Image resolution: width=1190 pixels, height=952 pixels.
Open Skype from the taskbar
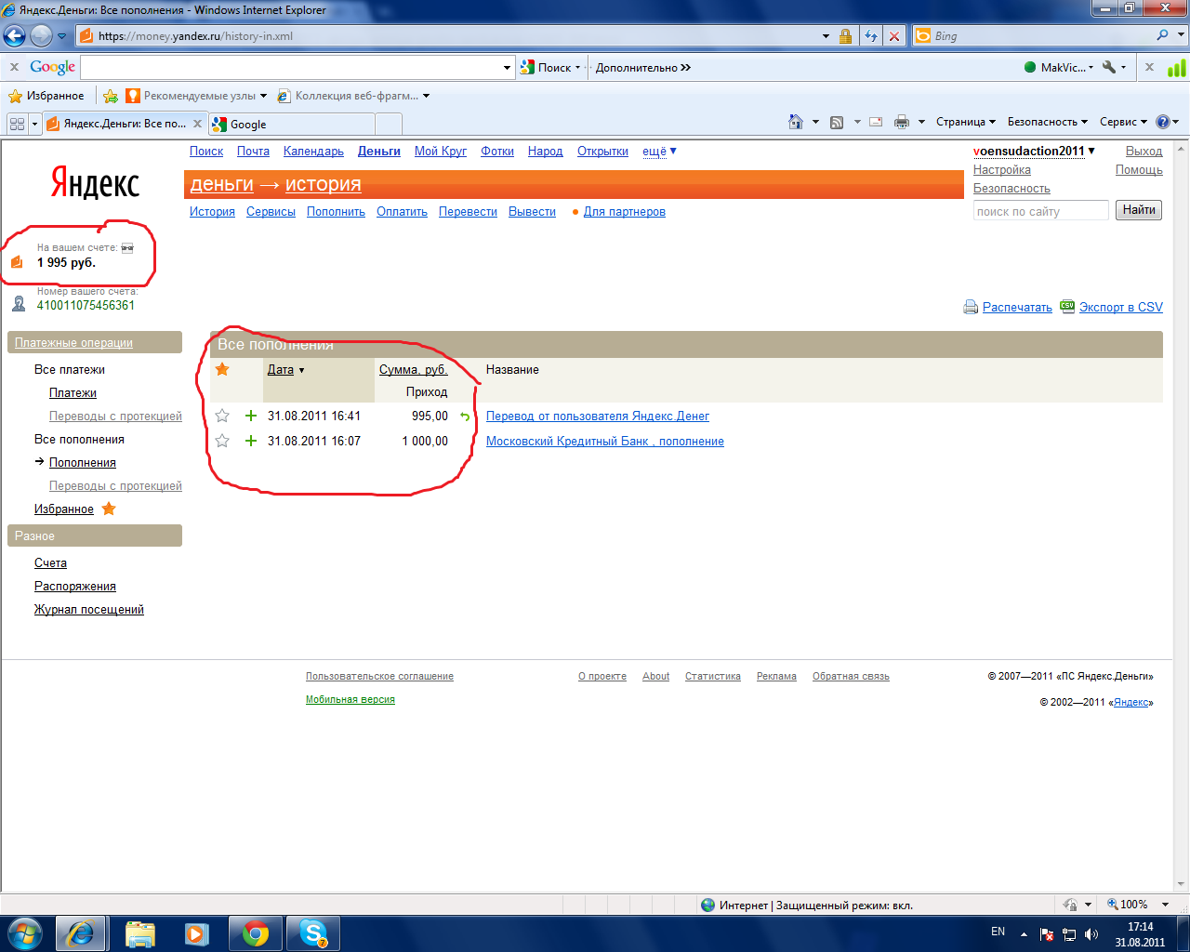pos(313,933)
